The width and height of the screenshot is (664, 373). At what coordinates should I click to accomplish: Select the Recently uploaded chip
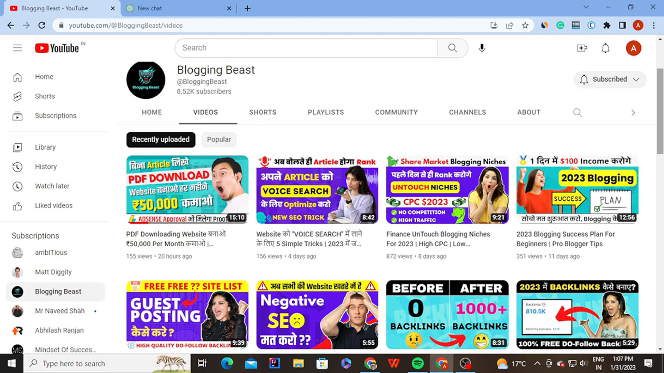click(x=161, y=140)
